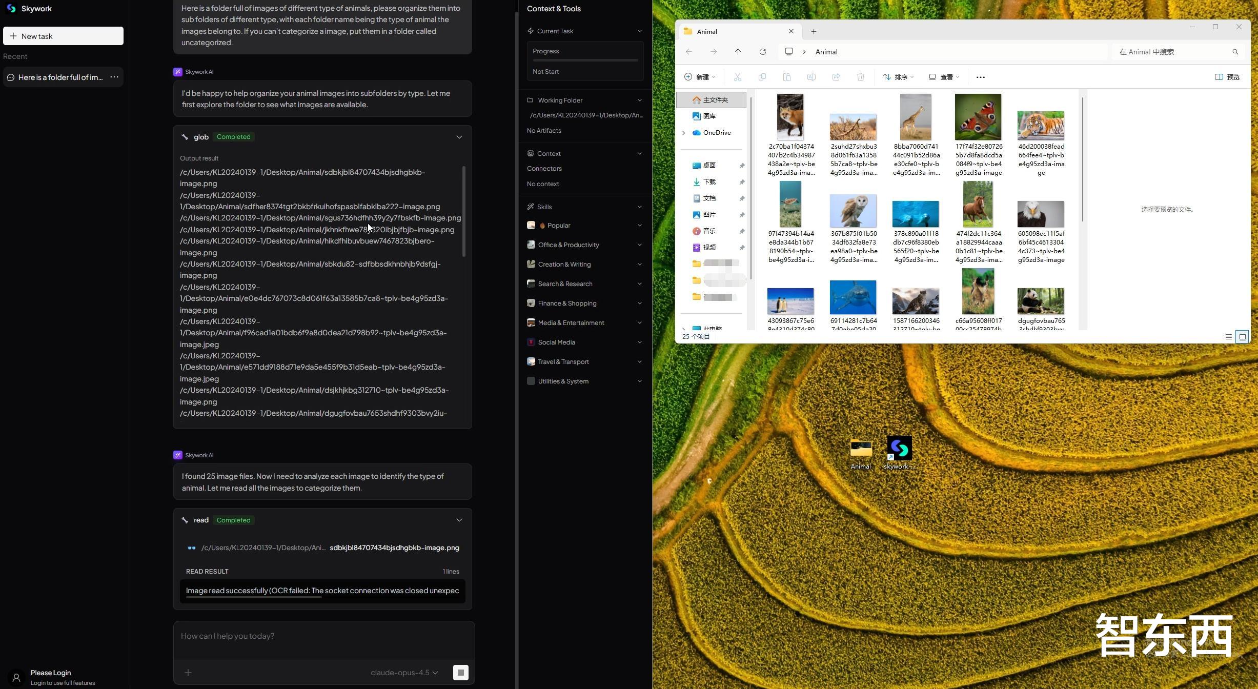Click the plus attachment icon in chat input

pos(188,672)
